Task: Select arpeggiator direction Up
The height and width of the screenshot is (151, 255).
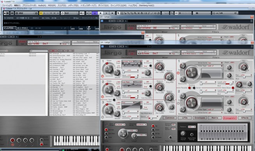Action: click(x=153, y=126)
